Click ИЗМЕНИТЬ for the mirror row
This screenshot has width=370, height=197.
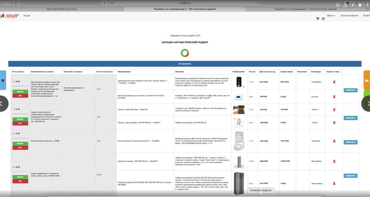pos(350,118)
